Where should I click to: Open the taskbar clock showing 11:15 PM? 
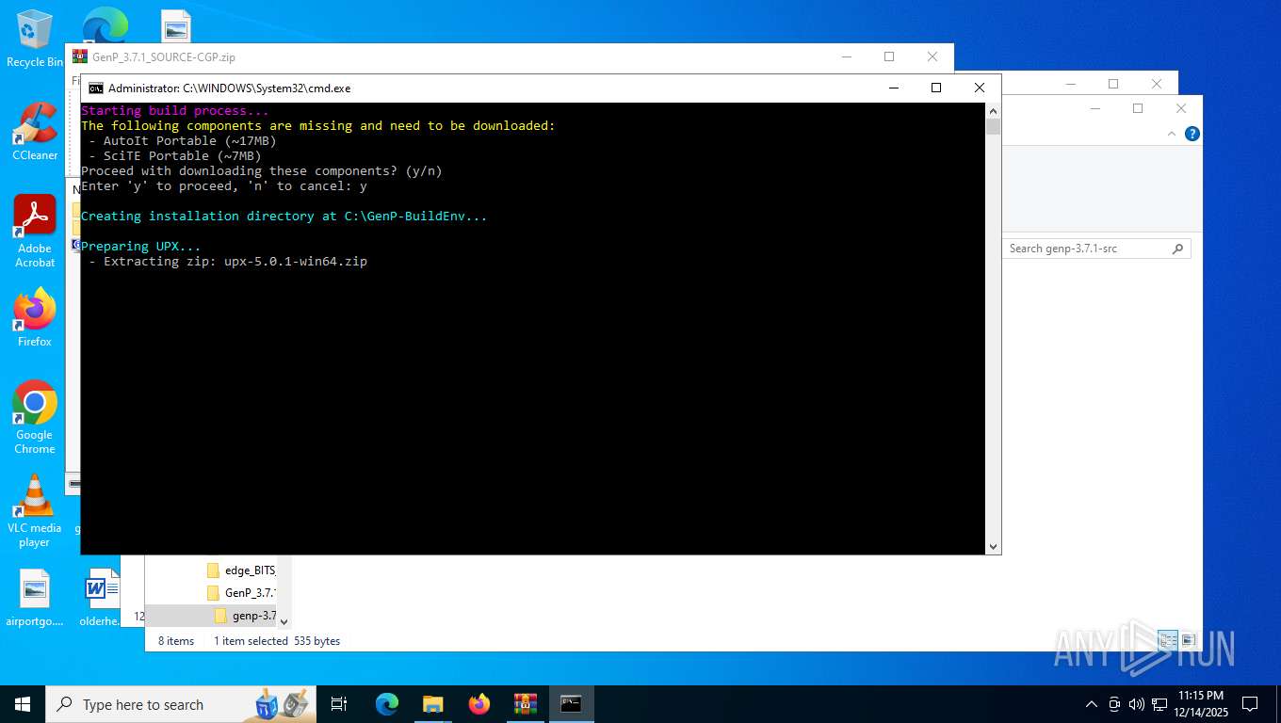[1200, 704]
